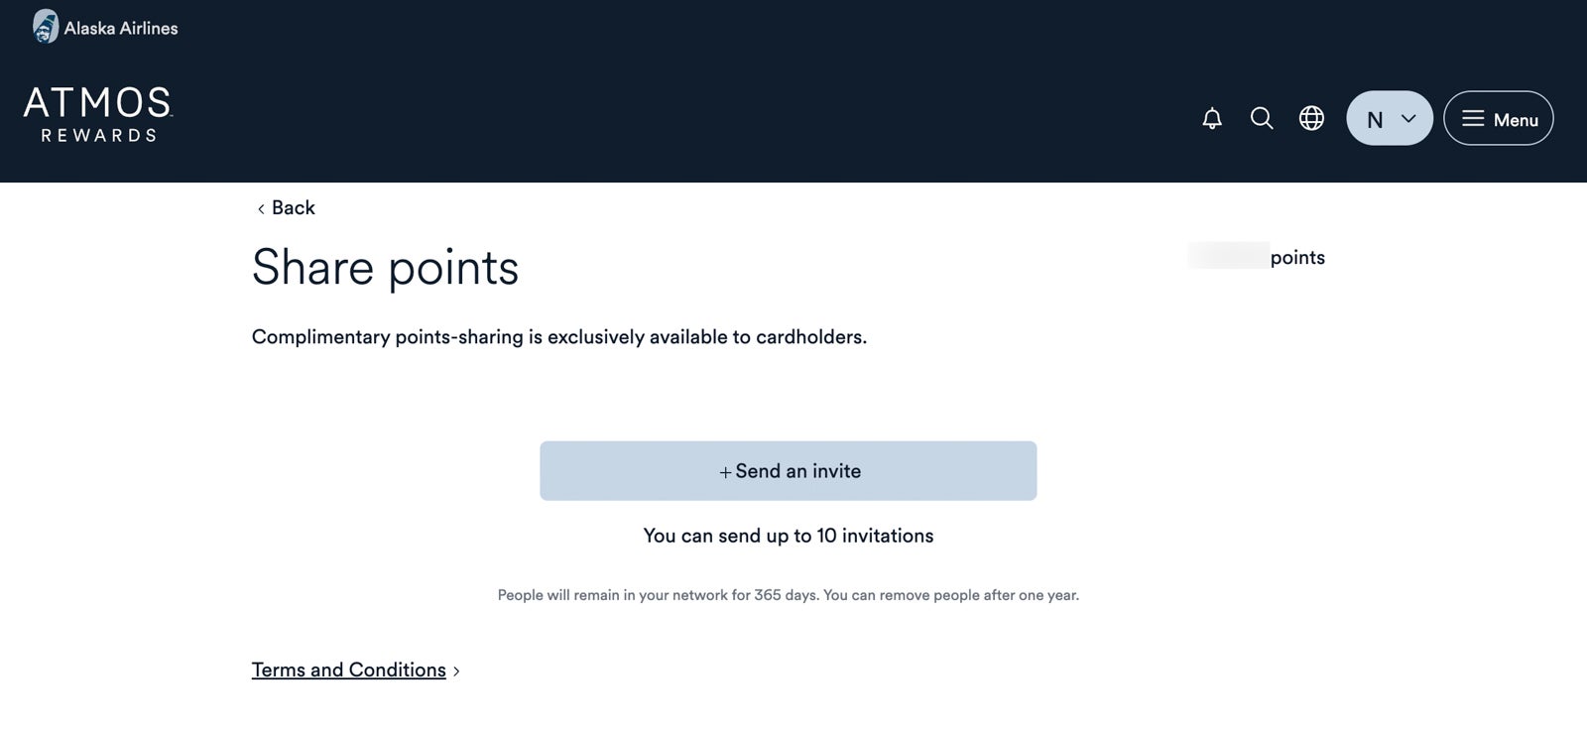Select the globe language icon
The image size is (1587, 733).
click(1310, 118)
